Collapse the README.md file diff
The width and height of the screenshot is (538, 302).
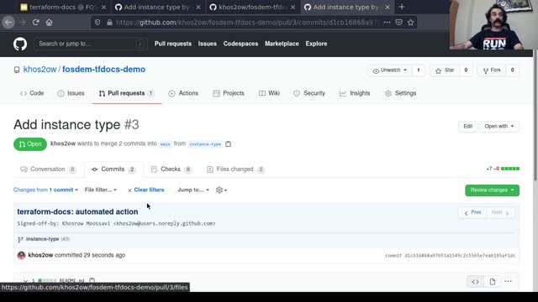click(26, 281)
